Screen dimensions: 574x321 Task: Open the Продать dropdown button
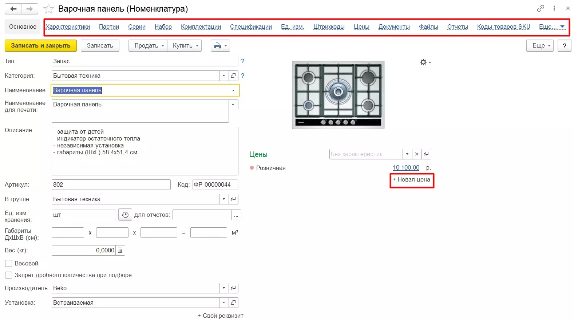coord(148,46)
